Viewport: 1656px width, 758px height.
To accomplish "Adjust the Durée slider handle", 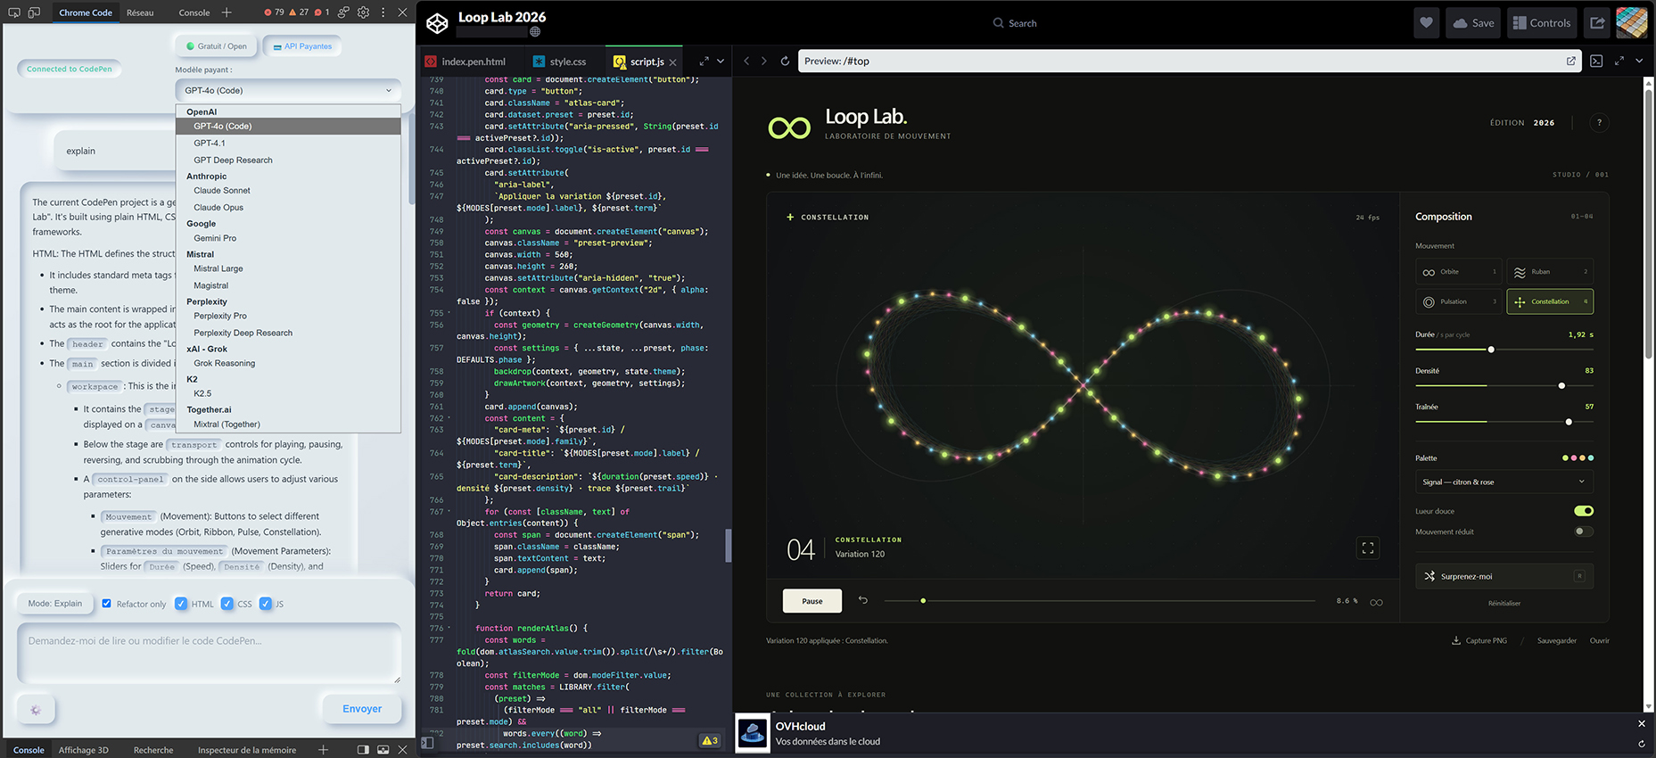I will 1491,350.
